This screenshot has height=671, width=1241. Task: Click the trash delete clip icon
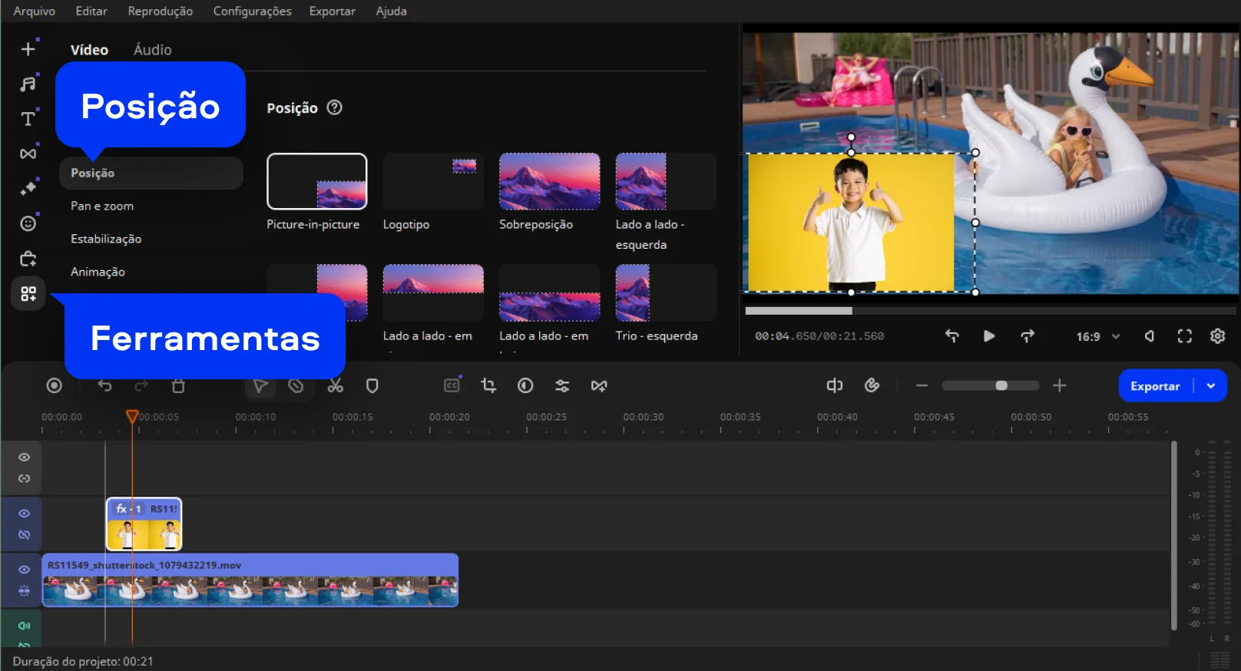178,386
